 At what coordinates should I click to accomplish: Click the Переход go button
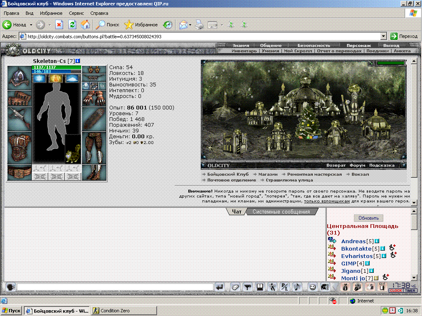click(x=404, y=36)
